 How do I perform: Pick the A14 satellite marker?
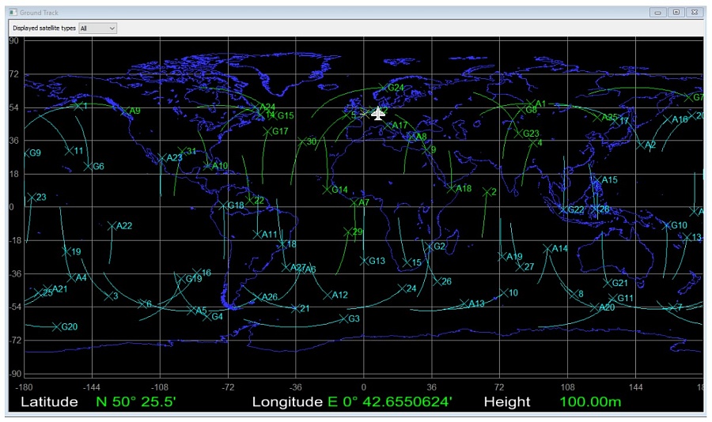point(547,249)
